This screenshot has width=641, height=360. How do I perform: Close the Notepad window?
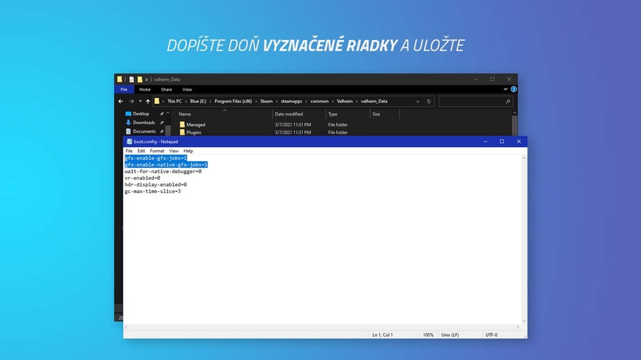pyautogui.click(x=519, y=142)
